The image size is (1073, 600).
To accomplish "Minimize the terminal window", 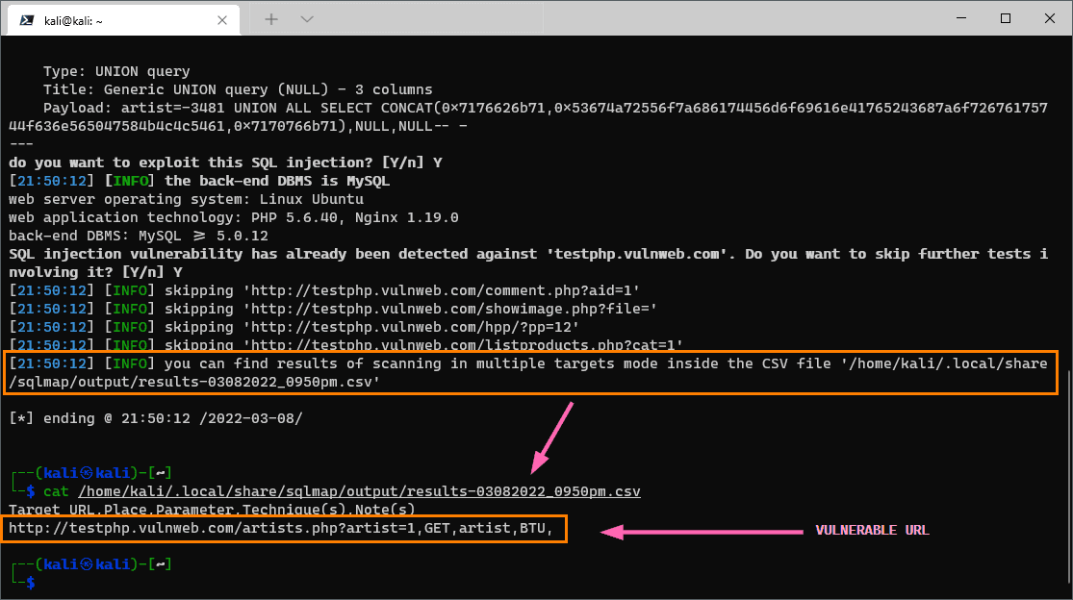I will click(961, 18).
